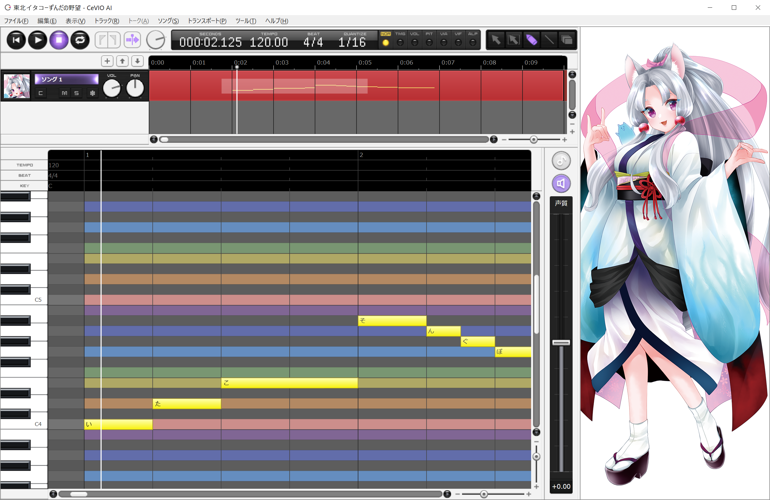
Task: Select the note ぼ in piano roll
Action: (x=513, y=352)
